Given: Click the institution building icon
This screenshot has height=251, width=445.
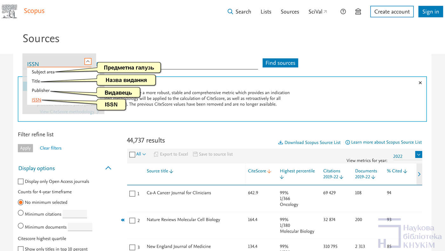Looking at the screenshot, I should click(x=358, y=12).
